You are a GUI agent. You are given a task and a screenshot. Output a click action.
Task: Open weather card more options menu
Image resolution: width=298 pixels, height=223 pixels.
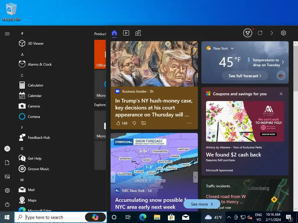click(x=280, y=48)
